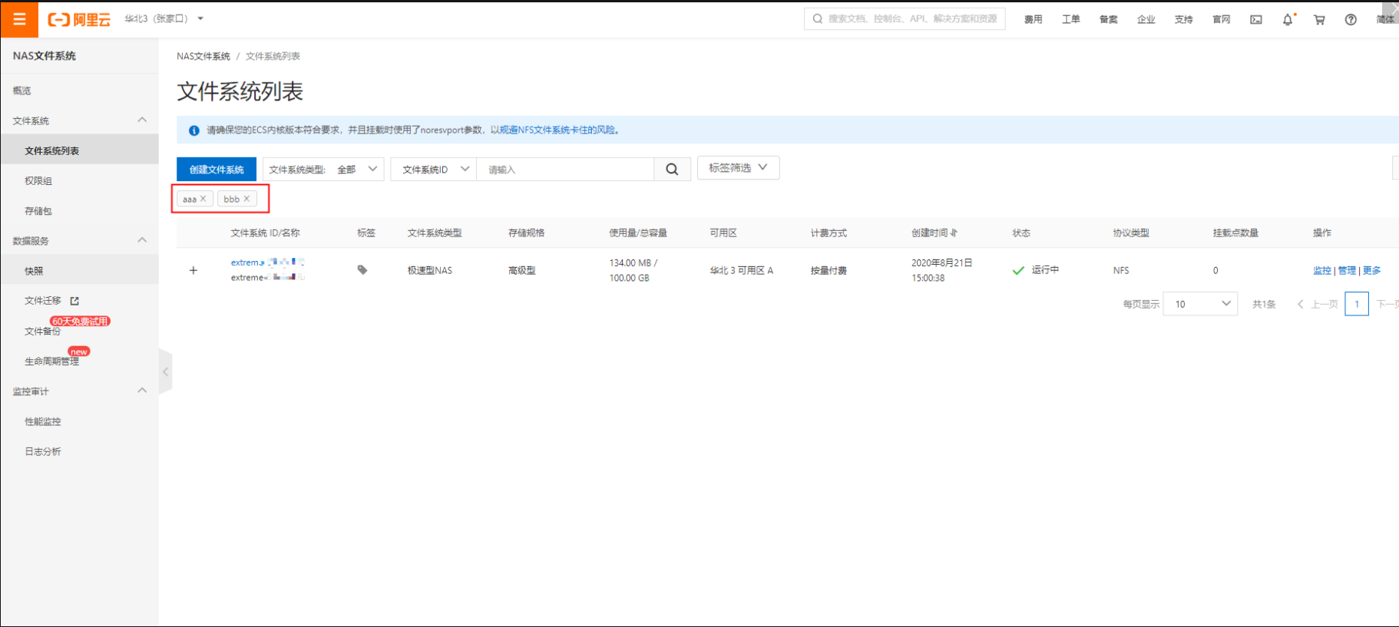
Task: Open 日志分析 in the sidebar
Action: click(x=42, y=451)
